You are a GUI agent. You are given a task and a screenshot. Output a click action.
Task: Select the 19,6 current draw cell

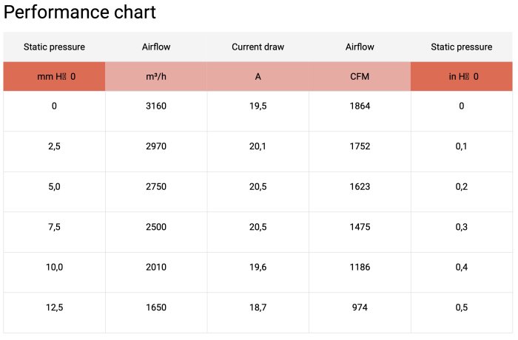258,267
